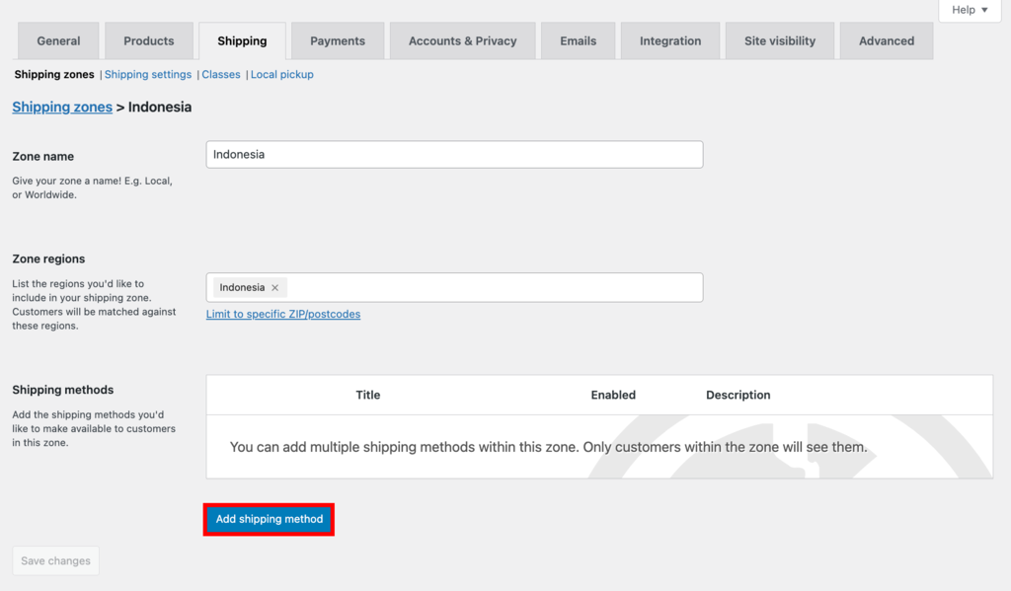
Task: Open the Payments tab
Action: pyautogui.click(x=338, y=41)
